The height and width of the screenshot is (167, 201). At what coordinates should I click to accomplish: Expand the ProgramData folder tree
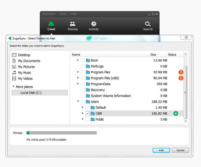pyautogui.click(x=78, y=84)
